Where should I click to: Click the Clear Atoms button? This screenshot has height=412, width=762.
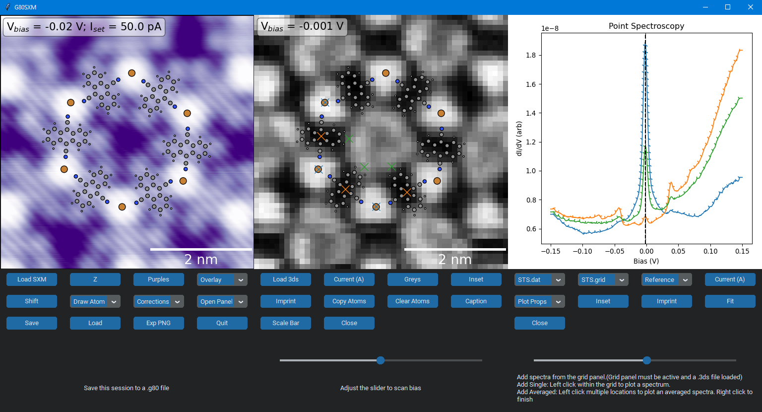pos(413,301)
